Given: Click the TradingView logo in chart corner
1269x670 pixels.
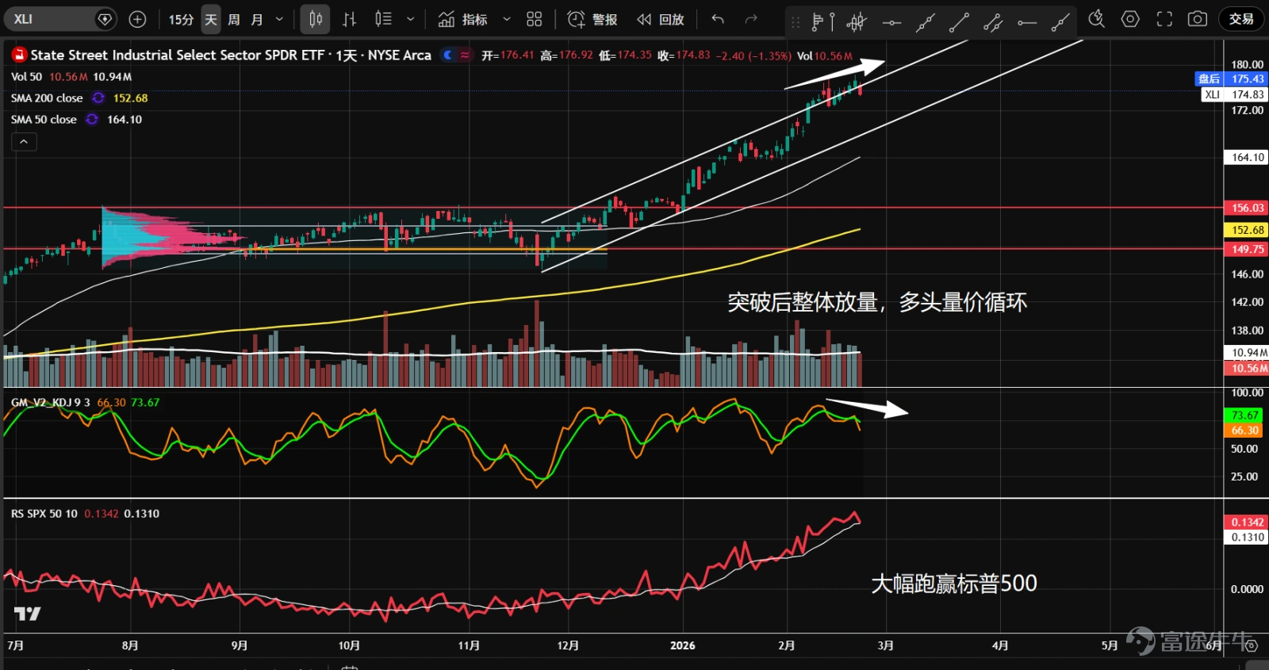Looking at the screenshot, I should tap(27, 614).
